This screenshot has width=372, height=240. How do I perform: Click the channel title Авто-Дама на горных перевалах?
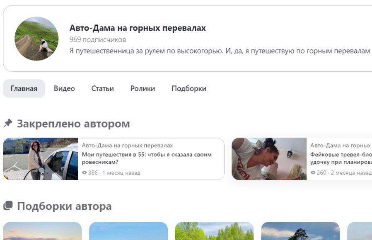pos(137,28)
